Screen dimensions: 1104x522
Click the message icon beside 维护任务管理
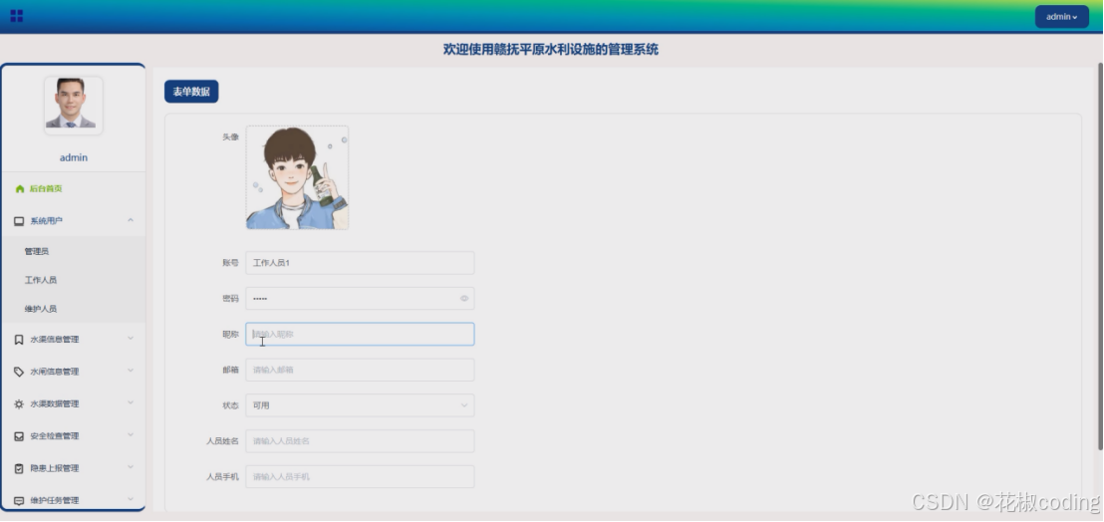(x=19, y=502)
